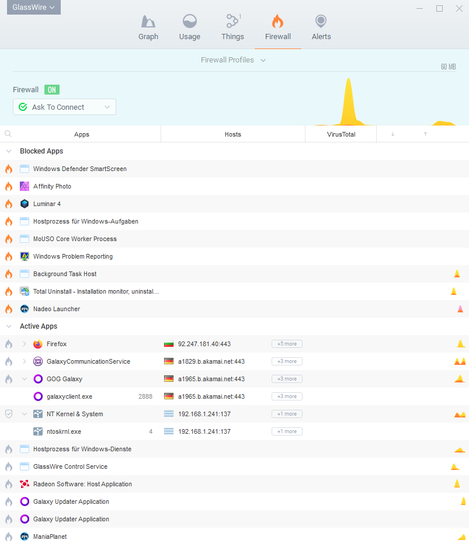The image size is (469, 547).
Task: Click Nadeo Launcher pink traffic mini graph
Action: [460, 308]
